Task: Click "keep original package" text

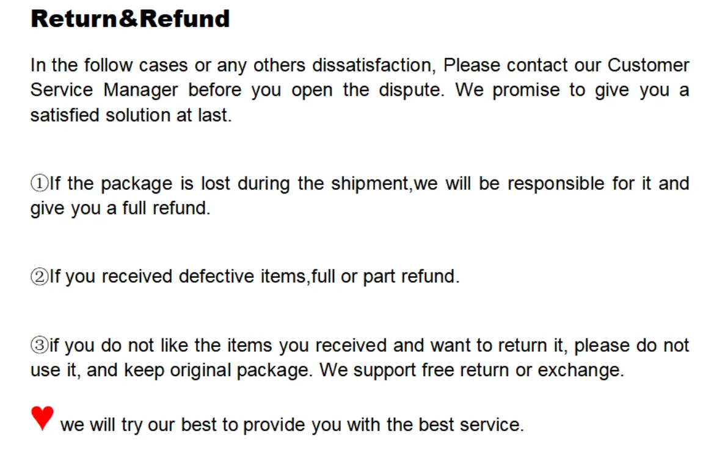Action: tap(220, 371)
